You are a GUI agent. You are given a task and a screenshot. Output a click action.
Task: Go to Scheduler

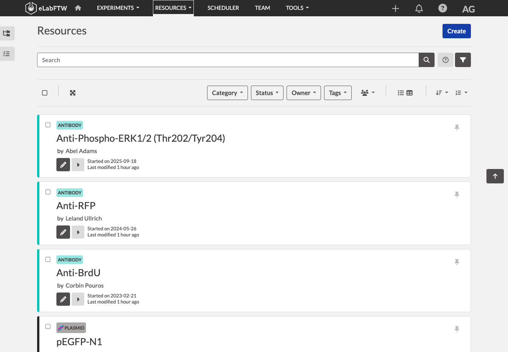(223, 8)
